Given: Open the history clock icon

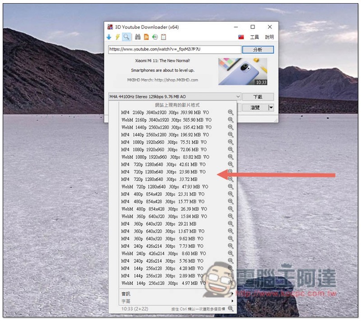Looking at the screenshot, I should point(155,37).
